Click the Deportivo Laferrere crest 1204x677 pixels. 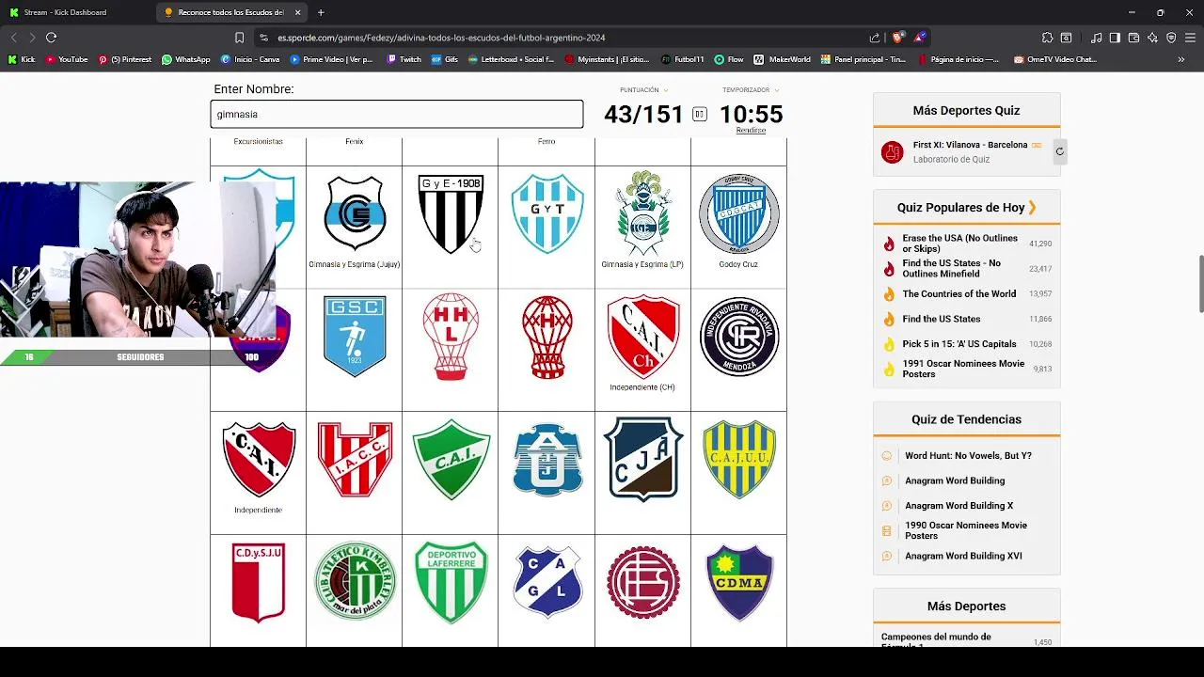coord(451,582)
